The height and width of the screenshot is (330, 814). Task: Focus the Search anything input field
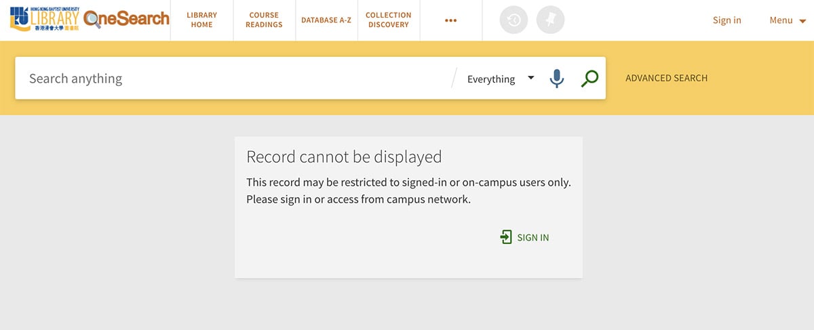coord(231,79)
